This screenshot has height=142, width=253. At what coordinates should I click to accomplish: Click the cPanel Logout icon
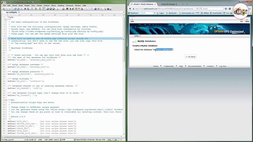point(247,20)
